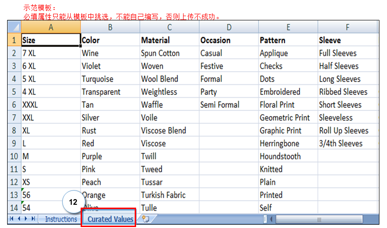Click the horizontal scrollbar thumb

click(319, 219)
